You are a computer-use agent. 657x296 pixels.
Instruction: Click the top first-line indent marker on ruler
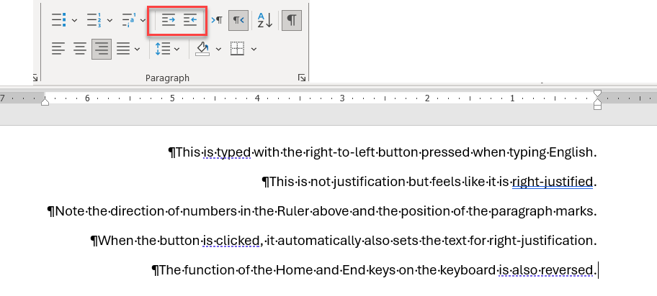[597, 94]
